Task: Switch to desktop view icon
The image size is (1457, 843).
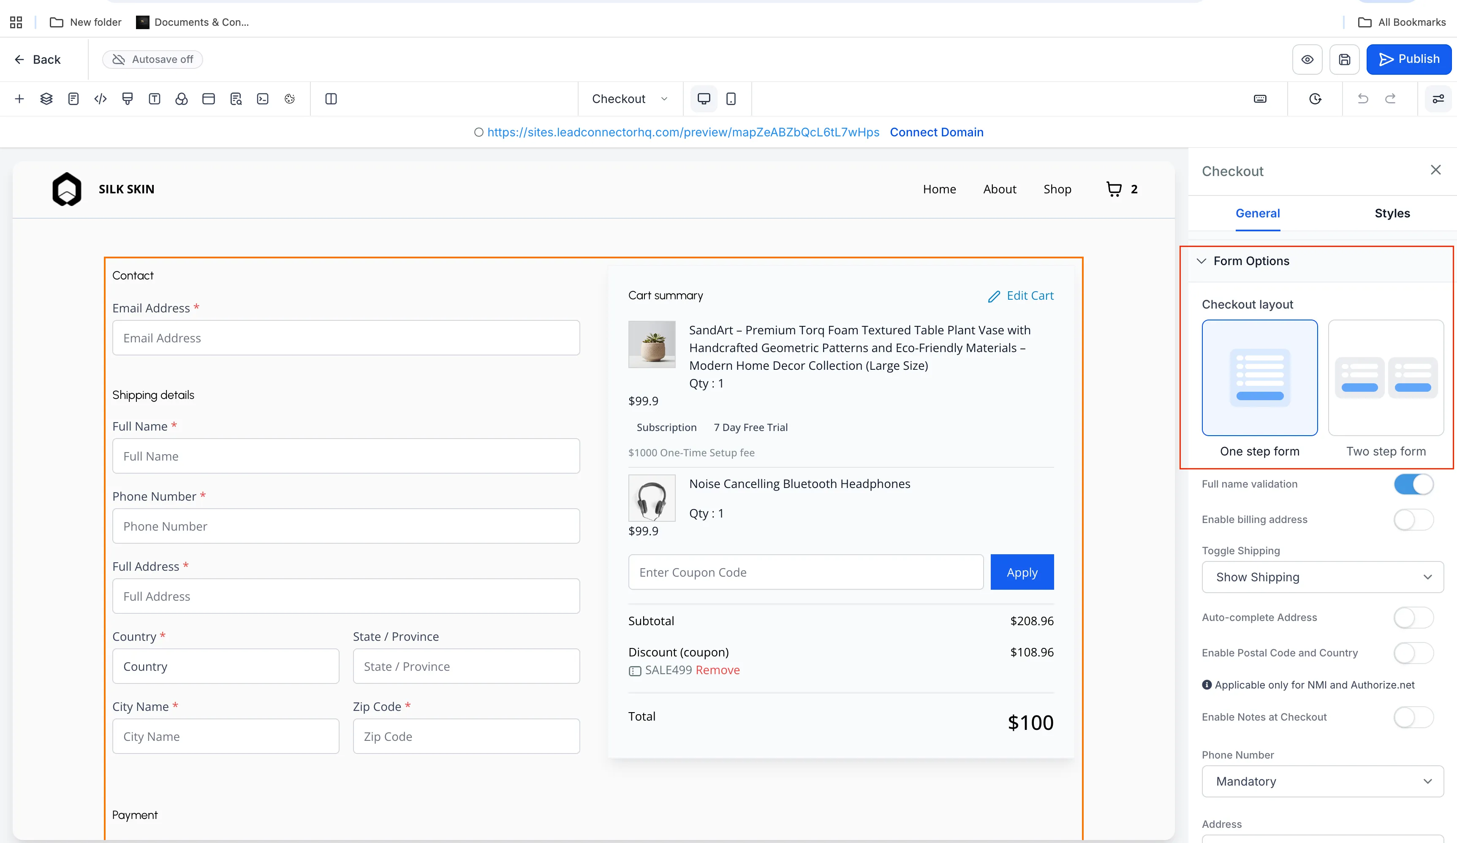Action: (x=704, y=99)
